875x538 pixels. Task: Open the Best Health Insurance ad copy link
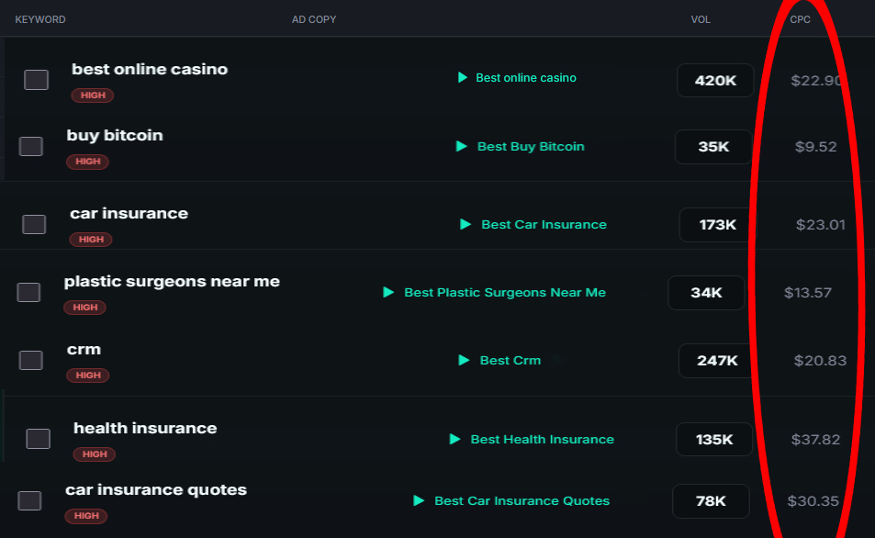pyautogui.click(x=542, y=439)
